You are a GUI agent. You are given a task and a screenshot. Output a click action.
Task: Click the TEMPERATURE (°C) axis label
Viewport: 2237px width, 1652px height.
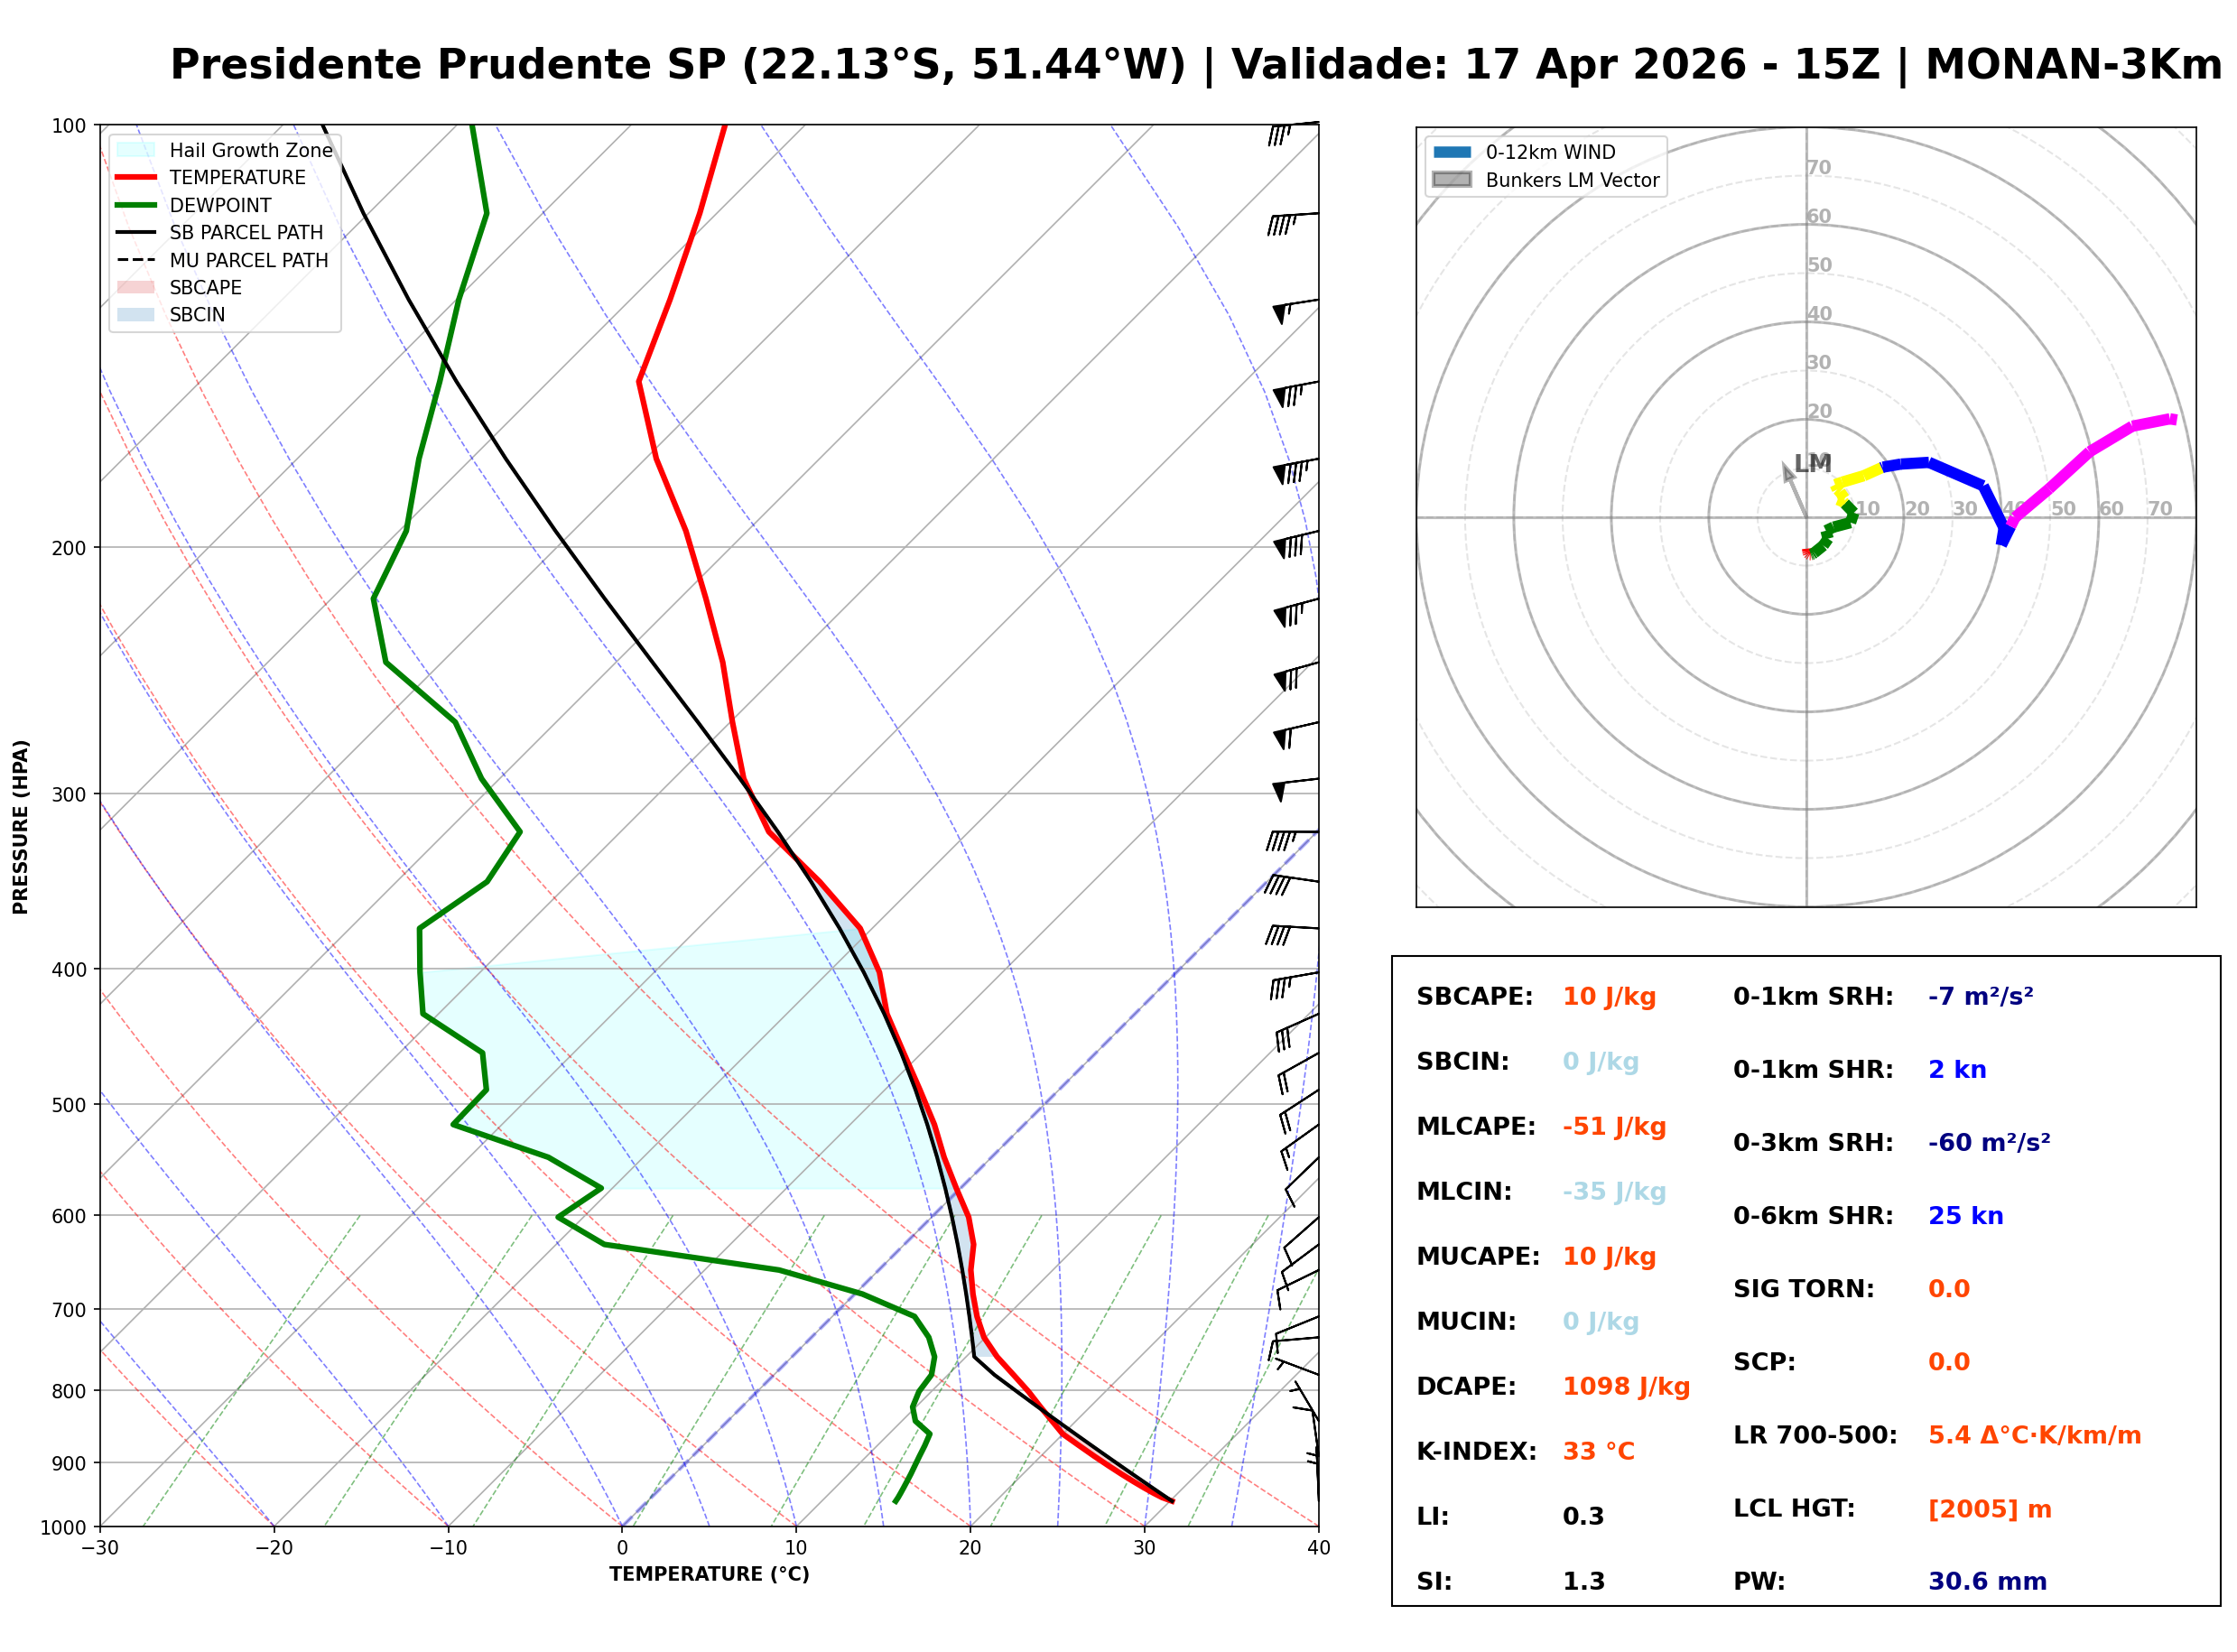(710, 1576)
